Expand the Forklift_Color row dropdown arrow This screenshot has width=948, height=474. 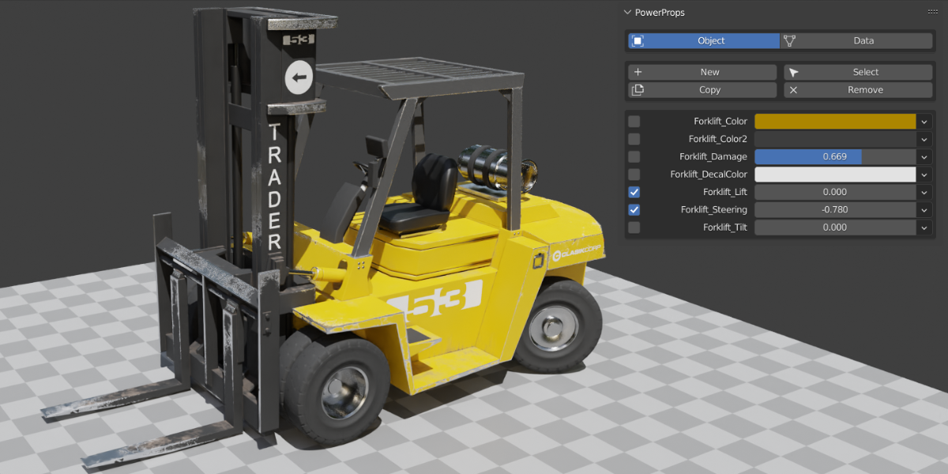[924, 122]
